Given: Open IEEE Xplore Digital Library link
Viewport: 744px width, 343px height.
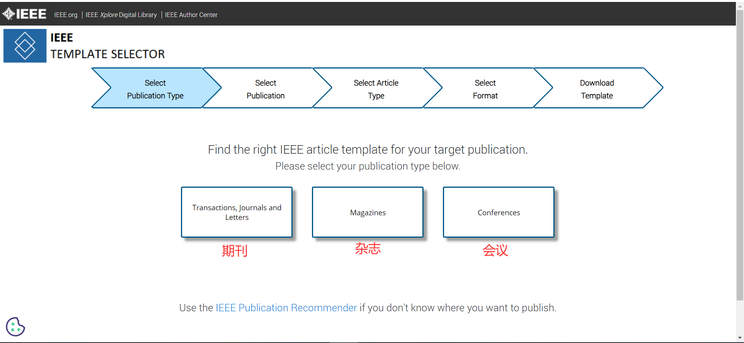Looking at the screenshot, I should (x=121, y=15).
